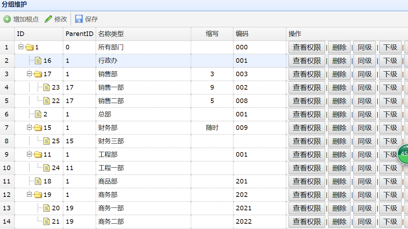Screen dimensions: 408x229
Task: Click 同级 for the 财务部 row
Action: point(365,128)
